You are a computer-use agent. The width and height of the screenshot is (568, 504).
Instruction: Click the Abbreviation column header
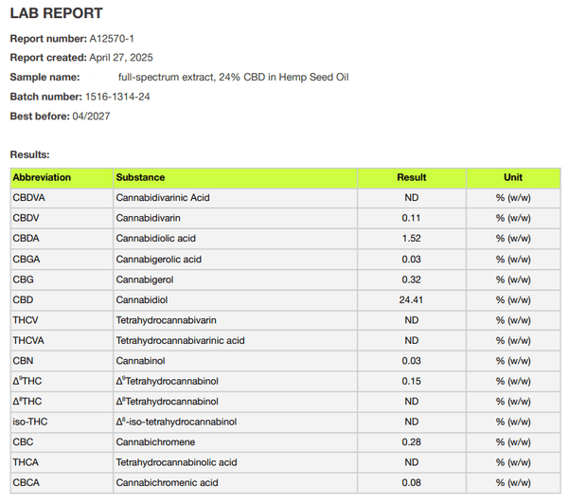[42, 177]
